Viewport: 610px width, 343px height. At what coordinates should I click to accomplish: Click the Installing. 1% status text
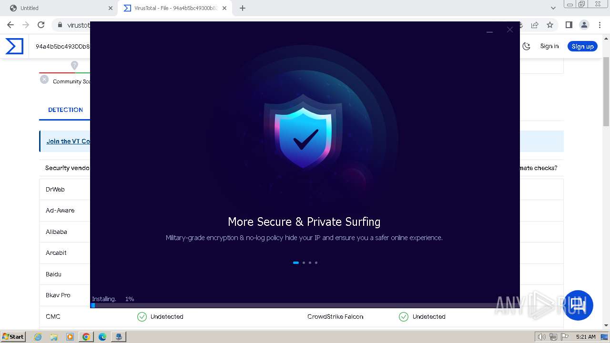[x=113, y=299]
